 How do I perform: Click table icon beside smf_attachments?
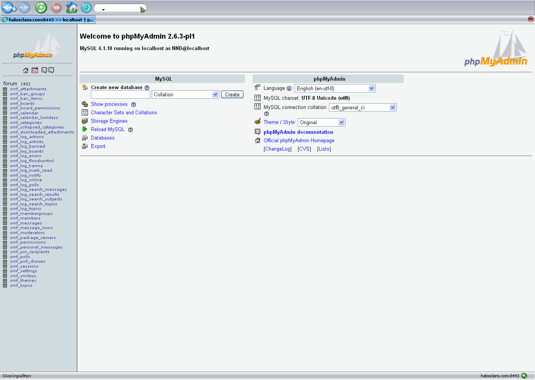[x=5, y=89]
